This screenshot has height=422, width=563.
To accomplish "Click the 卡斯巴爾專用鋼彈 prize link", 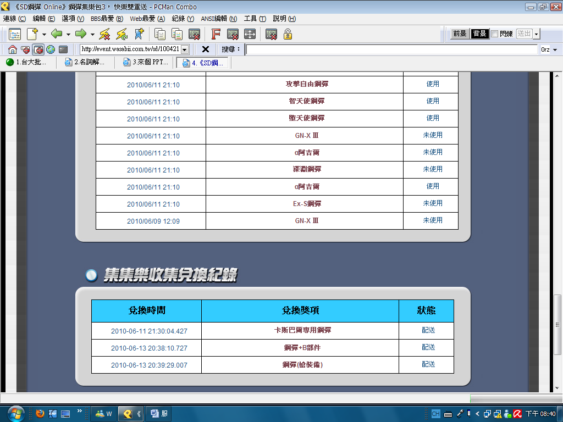I will (302, 330).
